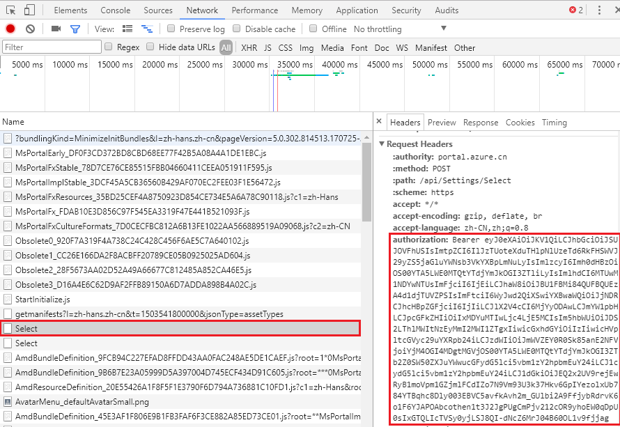Close the request details panel

point(379,122)
